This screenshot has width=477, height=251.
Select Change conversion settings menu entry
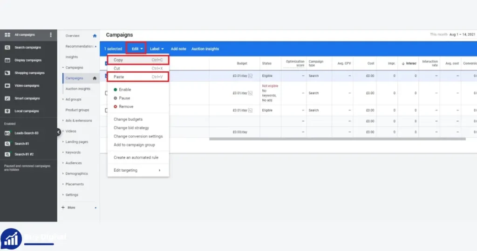138,137
